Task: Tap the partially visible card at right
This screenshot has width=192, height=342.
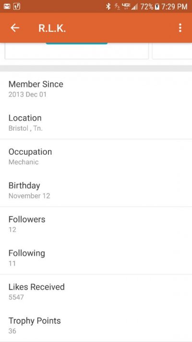Action: pos(172,51)
